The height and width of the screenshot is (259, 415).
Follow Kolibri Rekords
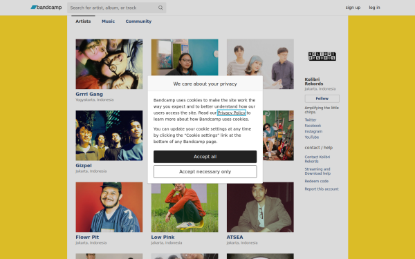tap(322, 99)
